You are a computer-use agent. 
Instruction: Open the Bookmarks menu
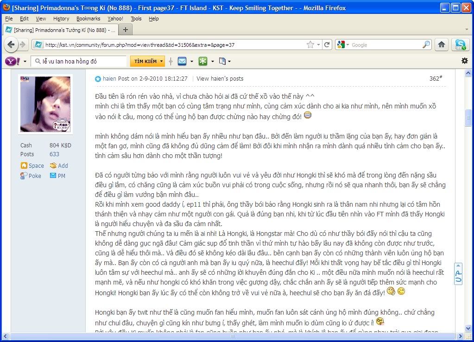pyautogui.click(x=88, y=19)
